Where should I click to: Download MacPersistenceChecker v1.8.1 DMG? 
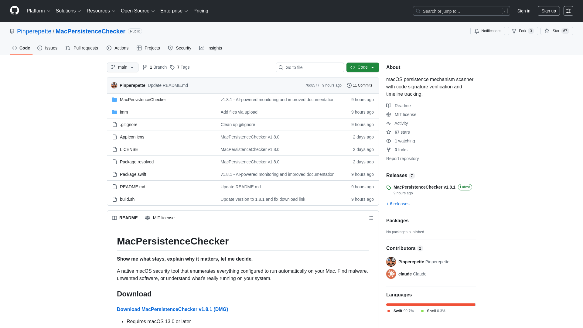[x=172, y=309]
